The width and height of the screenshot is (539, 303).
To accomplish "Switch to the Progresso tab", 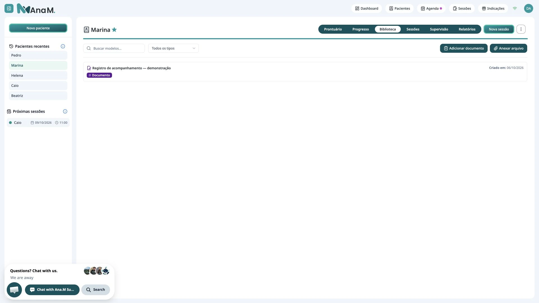I will click(x=361, y=29).
